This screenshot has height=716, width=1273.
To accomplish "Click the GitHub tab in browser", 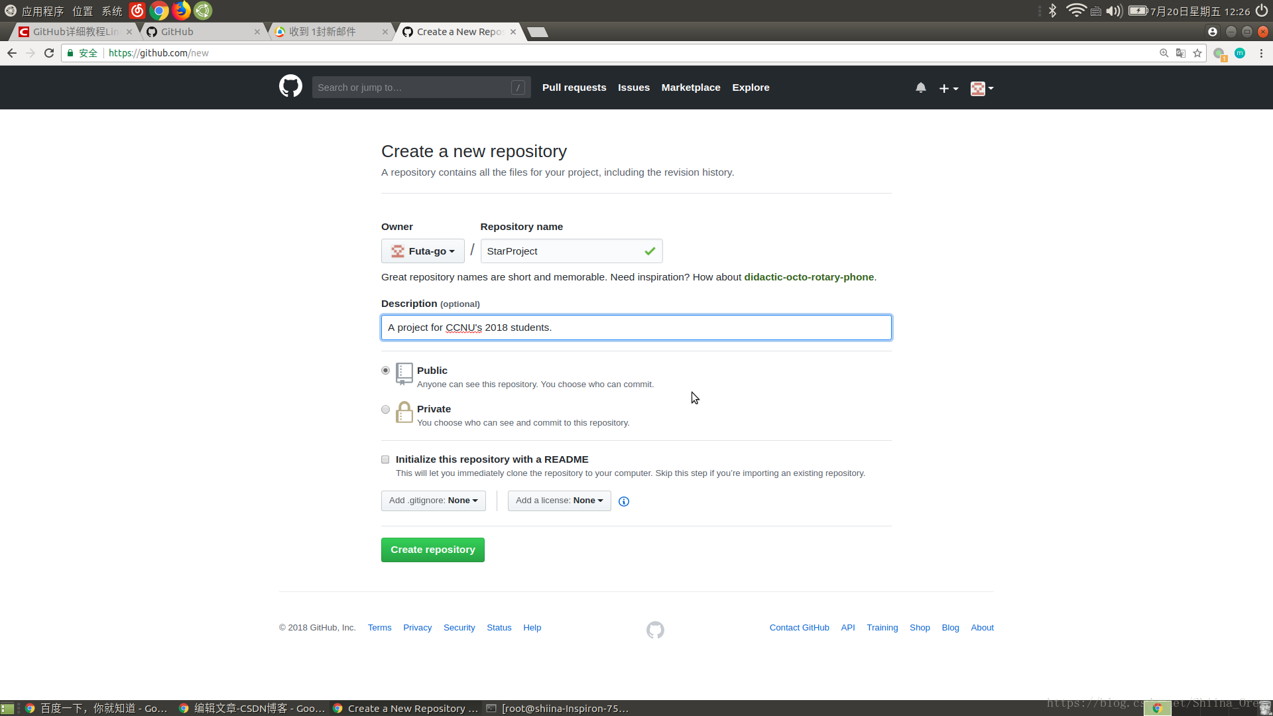I will point(194,31).
